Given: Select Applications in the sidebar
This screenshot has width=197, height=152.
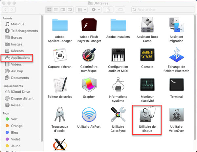Looking at the screenshot, I should coord(20,58).
